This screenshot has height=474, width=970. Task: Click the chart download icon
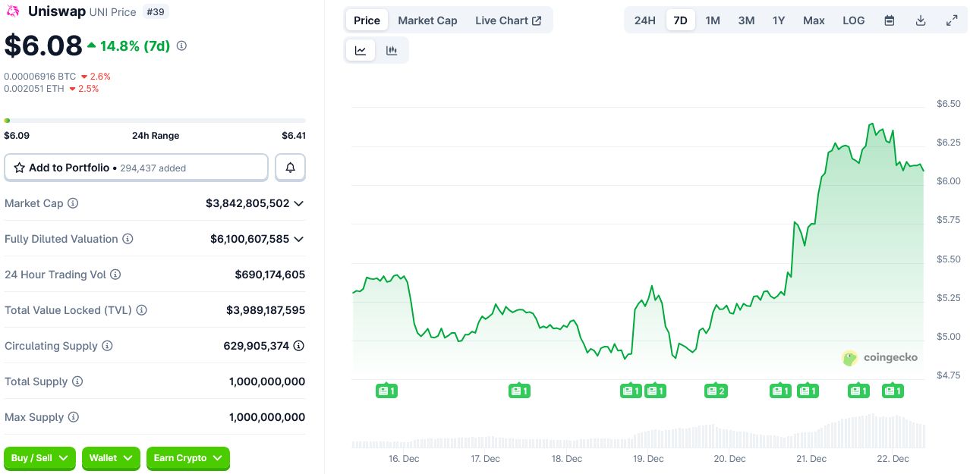tap(920, 20)
